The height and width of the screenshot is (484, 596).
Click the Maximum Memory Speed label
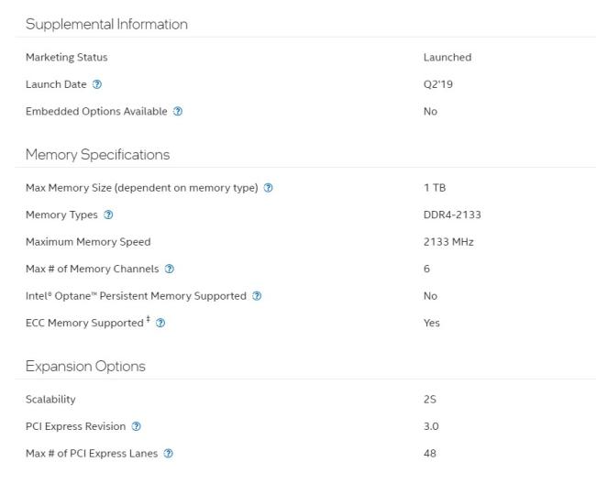[88, 242]
